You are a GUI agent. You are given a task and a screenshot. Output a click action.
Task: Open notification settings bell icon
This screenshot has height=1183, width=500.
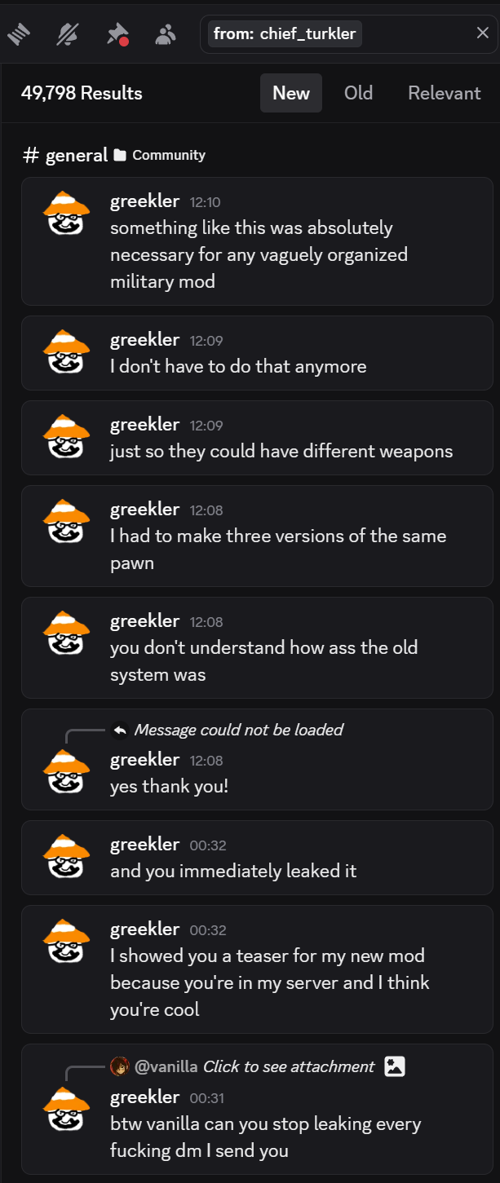coord(66,34)
